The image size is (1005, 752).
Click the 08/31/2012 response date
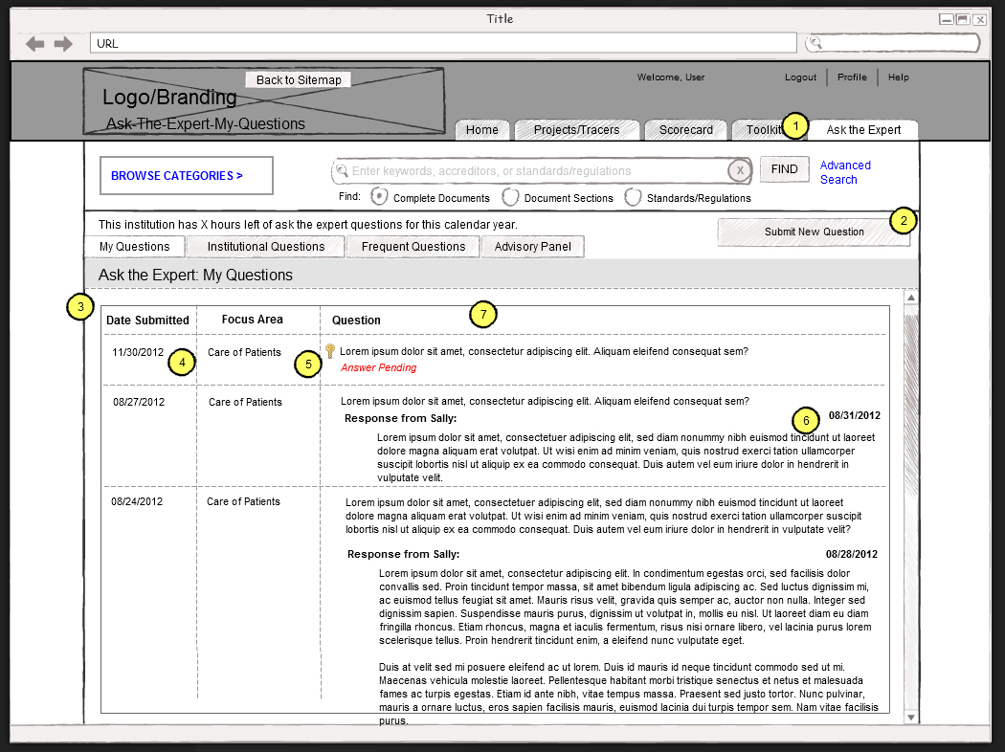coord(855,416)
